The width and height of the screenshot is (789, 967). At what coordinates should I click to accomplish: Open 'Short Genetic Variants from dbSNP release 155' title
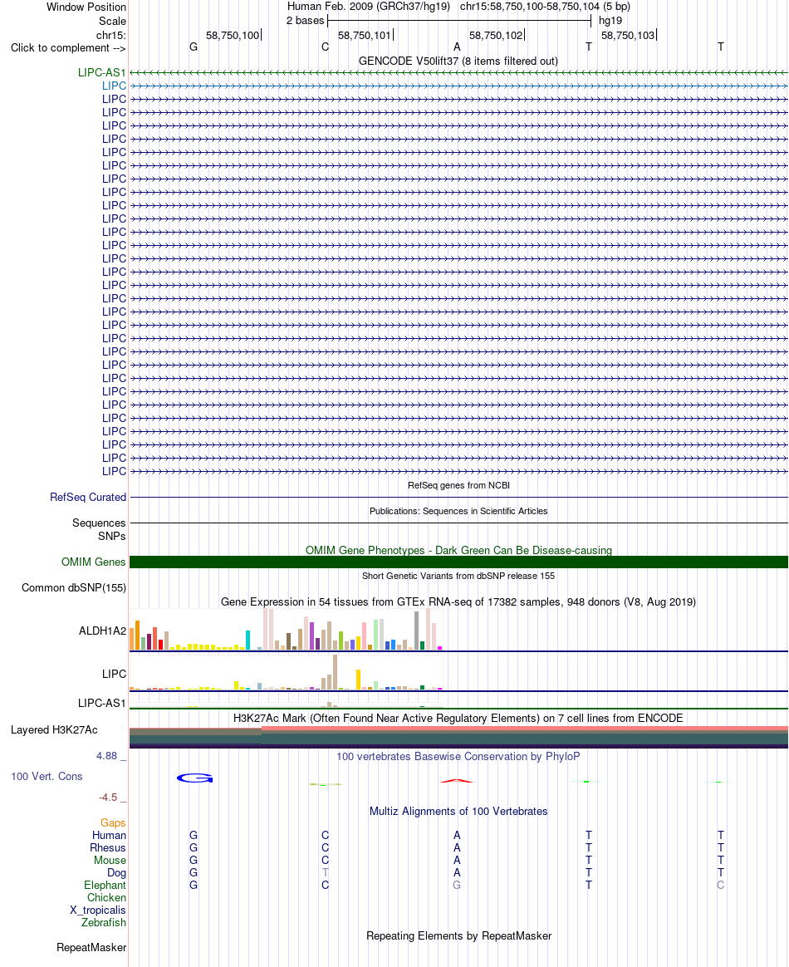click(458, 576)
